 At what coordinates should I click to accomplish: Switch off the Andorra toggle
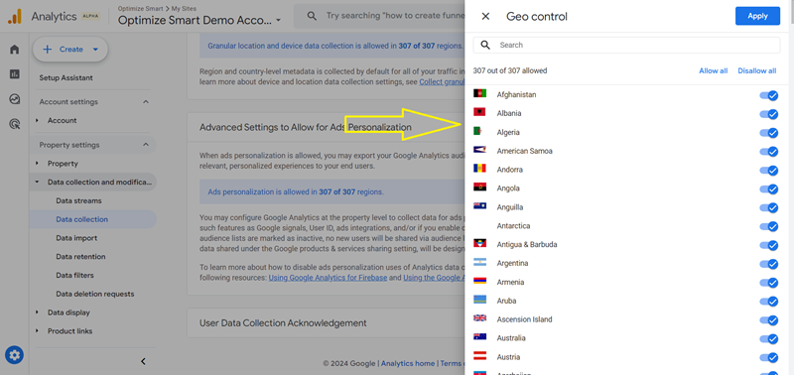point(768,171)
